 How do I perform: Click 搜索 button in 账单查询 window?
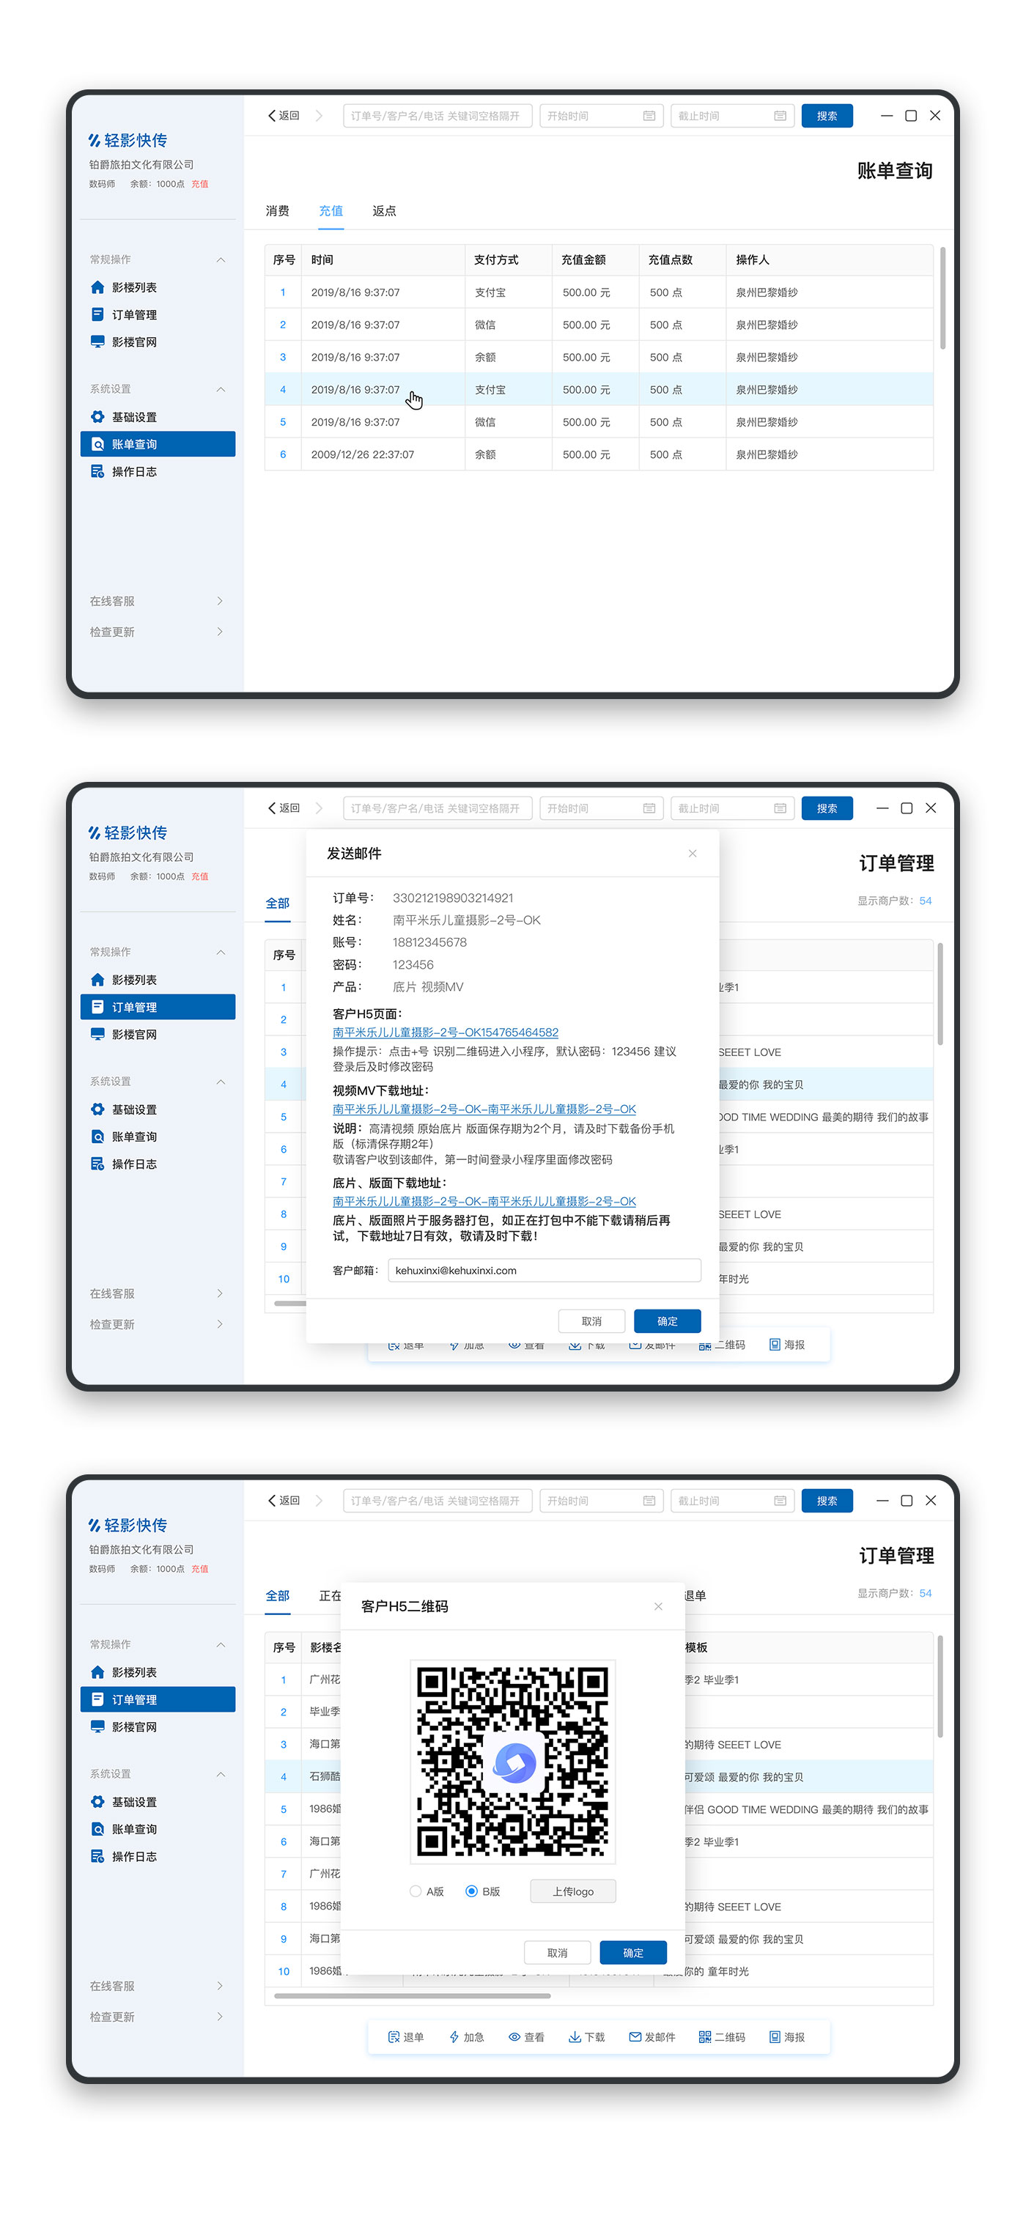[x=827, y=116]
